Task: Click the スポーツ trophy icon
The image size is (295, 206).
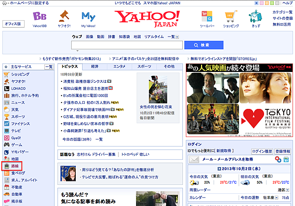Action: 6,117
